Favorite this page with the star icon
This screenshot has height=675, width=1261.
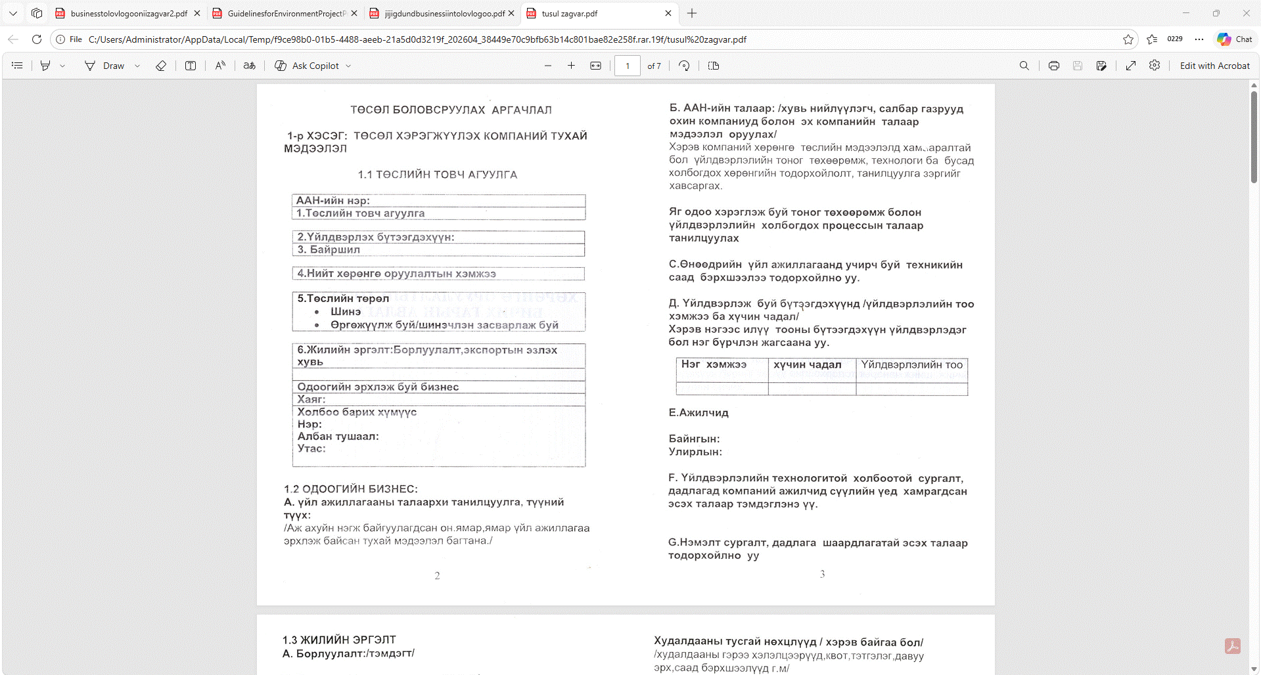pos(1128,39)
